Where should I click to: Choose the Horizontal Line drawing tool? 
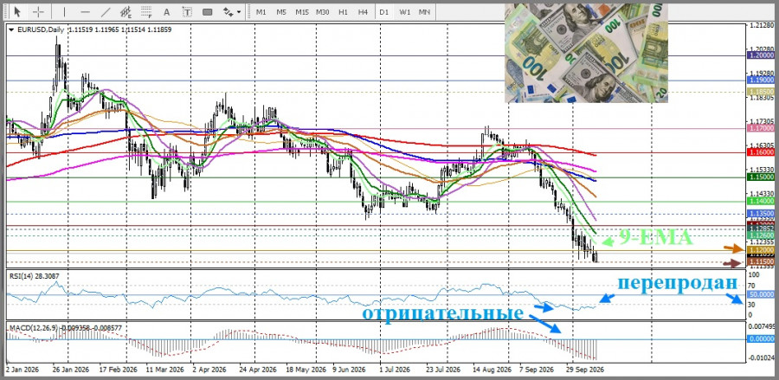tap(85, 11)
